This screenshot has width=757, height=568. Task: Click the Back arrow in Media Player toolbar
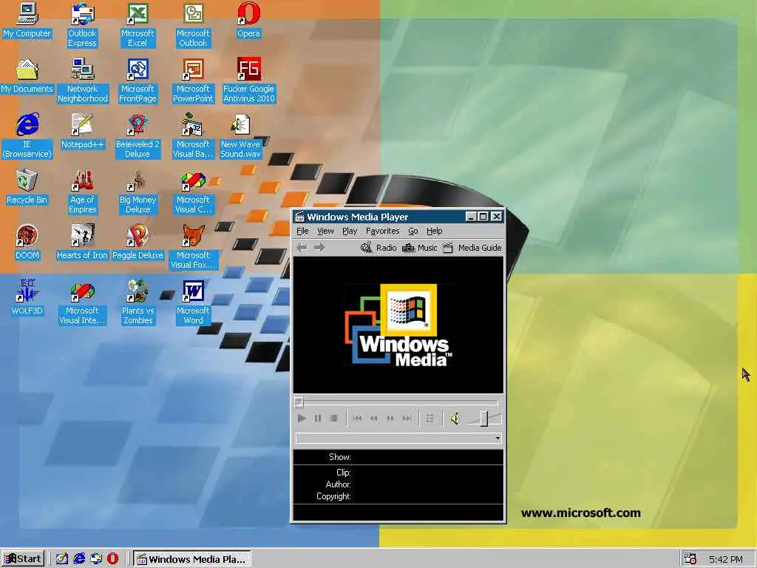(302, 247)
